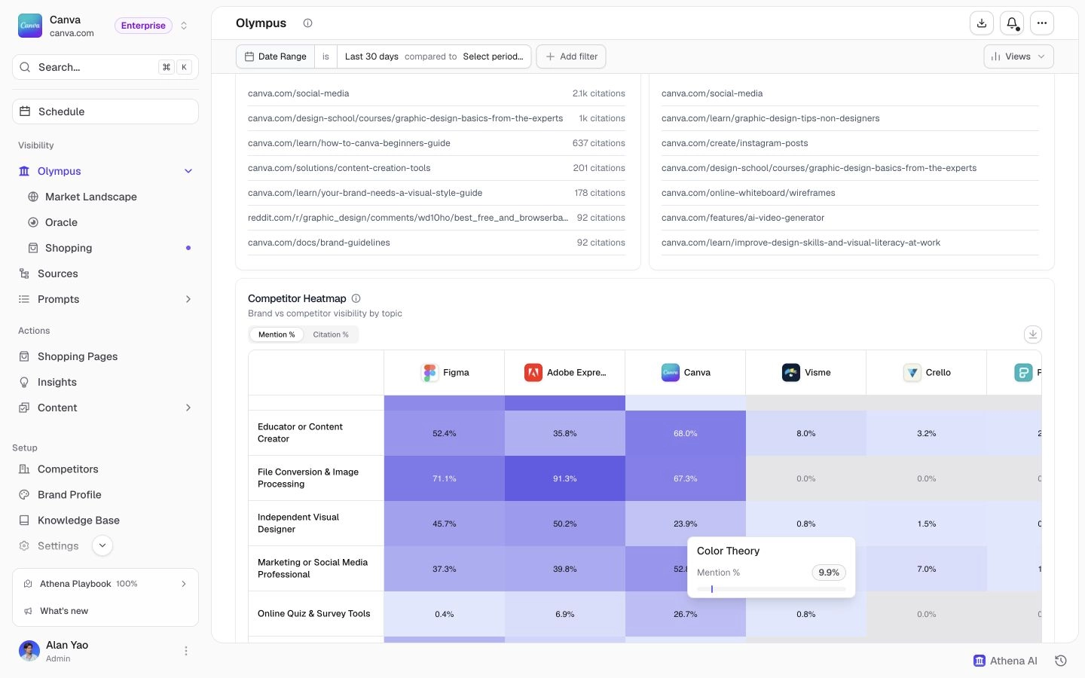Click the Adobe Express column logo

tap(533, 372)
